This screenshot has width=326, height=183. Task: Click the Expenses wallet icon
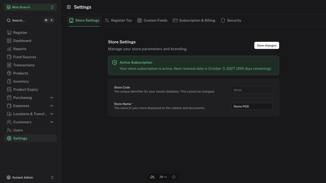click(x=9, y=106)
